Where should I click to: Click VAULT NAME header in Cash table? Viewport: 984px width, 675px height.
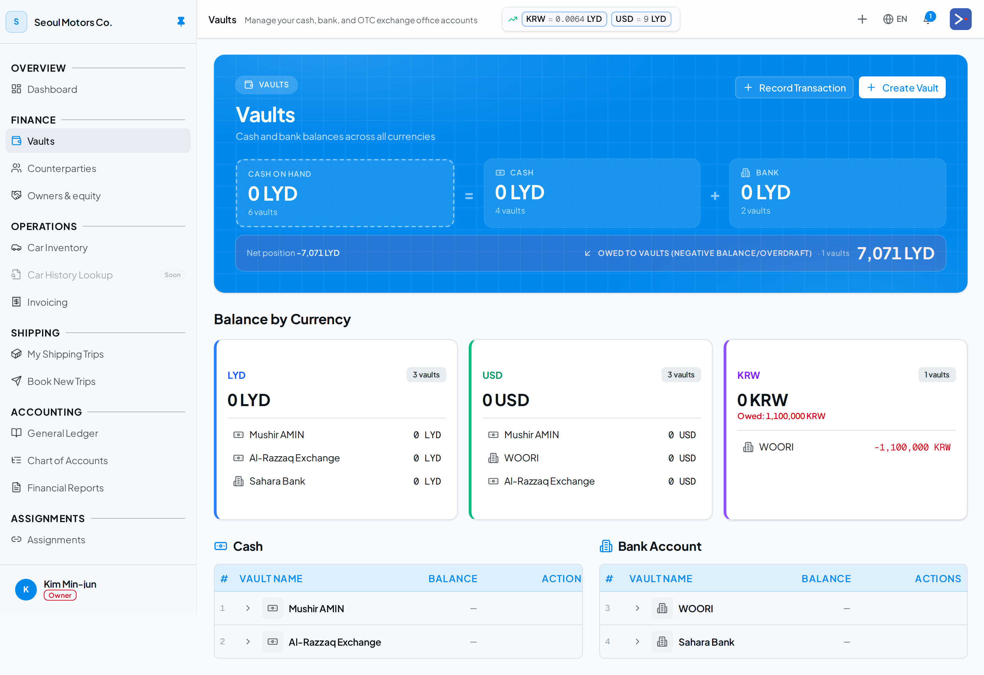point(271,578)
